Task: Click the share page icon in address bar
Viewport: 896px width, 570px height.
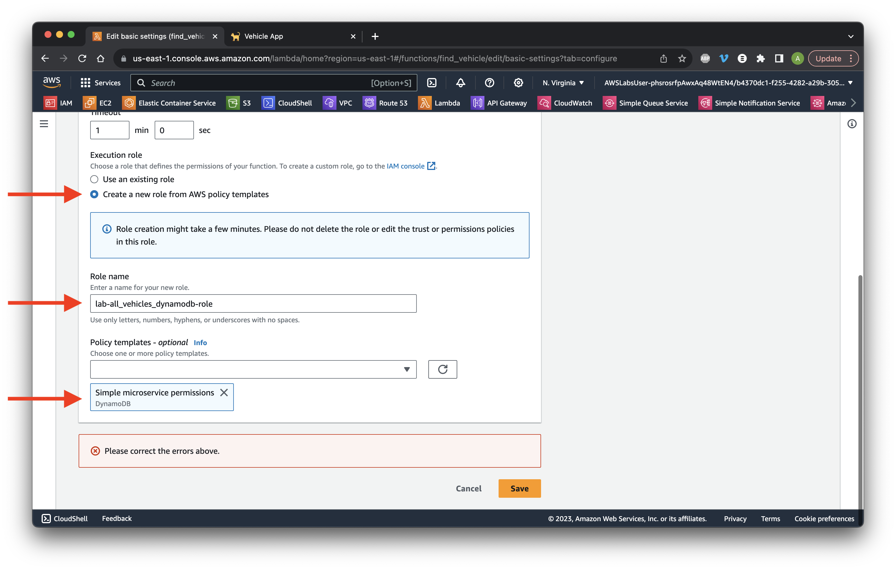Action: [663, 58]
